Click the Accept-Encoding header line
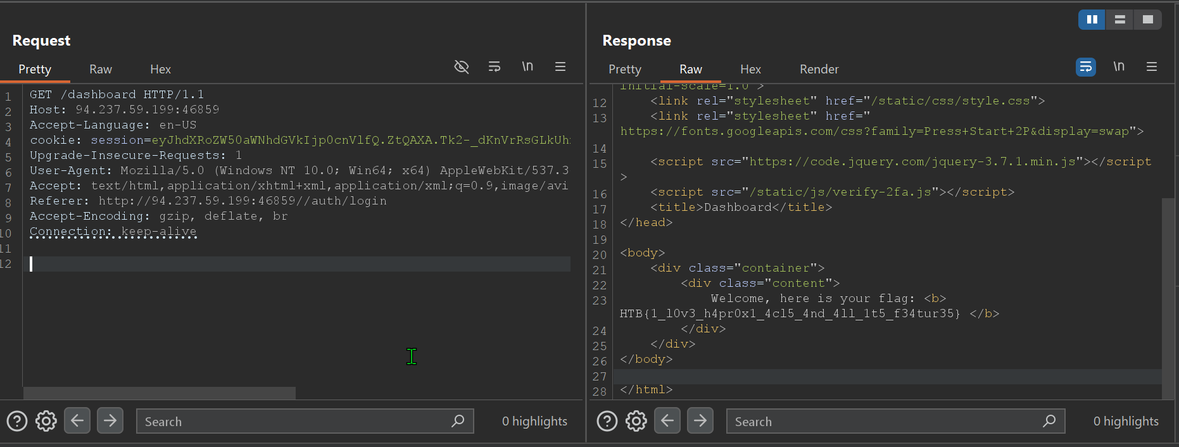The width and height of the screenshot is (1179, 447). click(159, 216)
